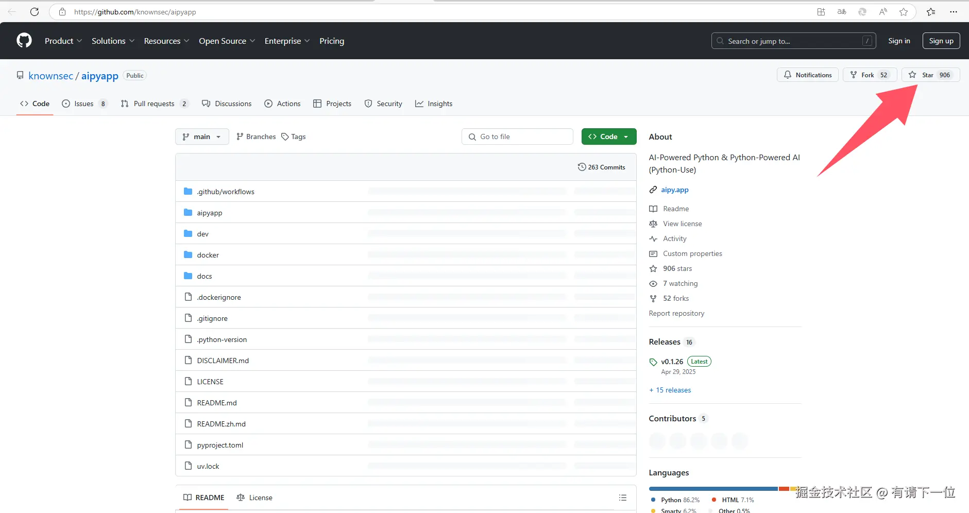This screenshot has width=969, height=513.
Task: Open the Notifications button
Action: [808, 75]
